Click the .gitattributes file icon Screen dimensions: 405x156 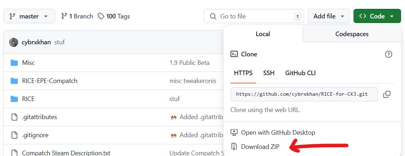pos(14,117)
